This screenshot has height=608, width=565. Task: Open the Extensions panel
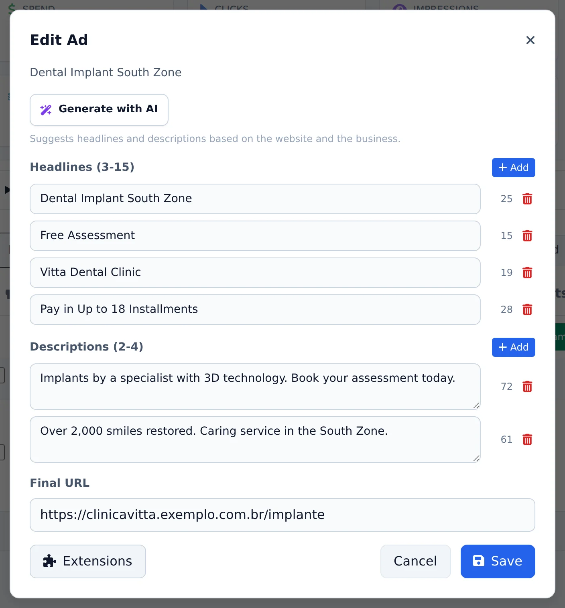point(88,561)
